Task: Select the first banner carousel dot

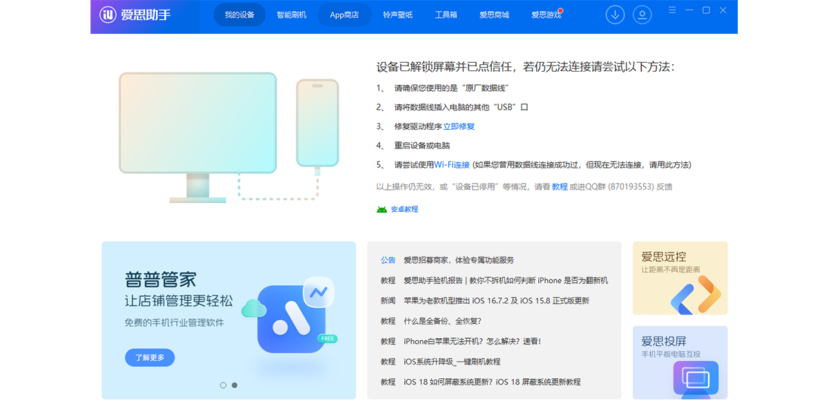Action: 223,385
